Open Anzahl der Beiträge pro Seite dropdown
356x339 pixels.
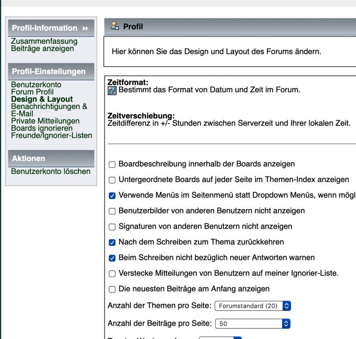(x=252, y=324)
